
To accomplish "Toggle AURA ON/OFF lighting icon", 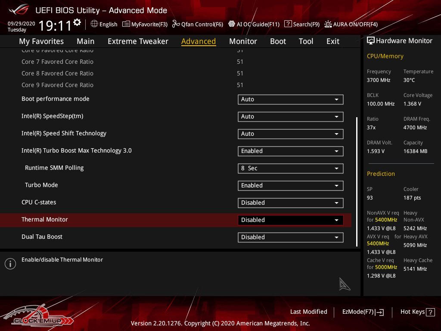I will click(328, 24).
